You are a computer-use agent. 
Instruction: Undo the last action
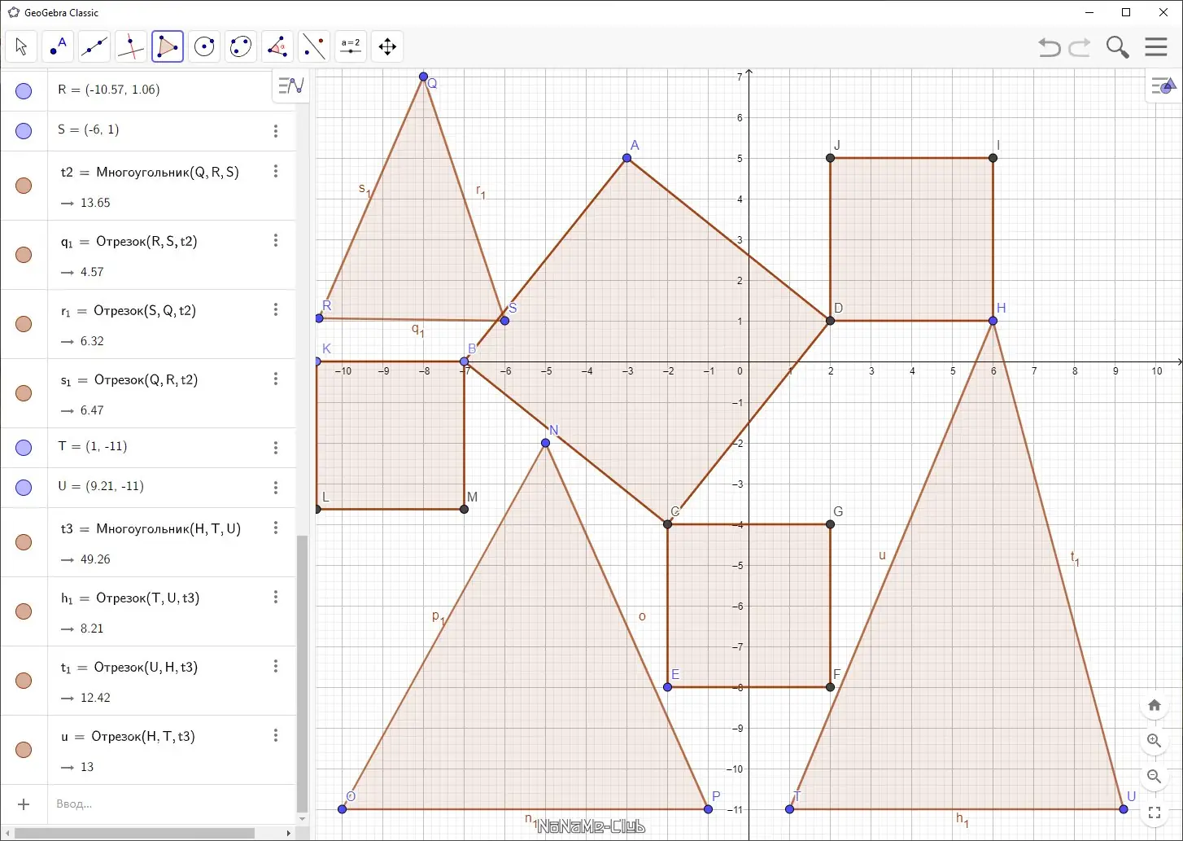1050,47
